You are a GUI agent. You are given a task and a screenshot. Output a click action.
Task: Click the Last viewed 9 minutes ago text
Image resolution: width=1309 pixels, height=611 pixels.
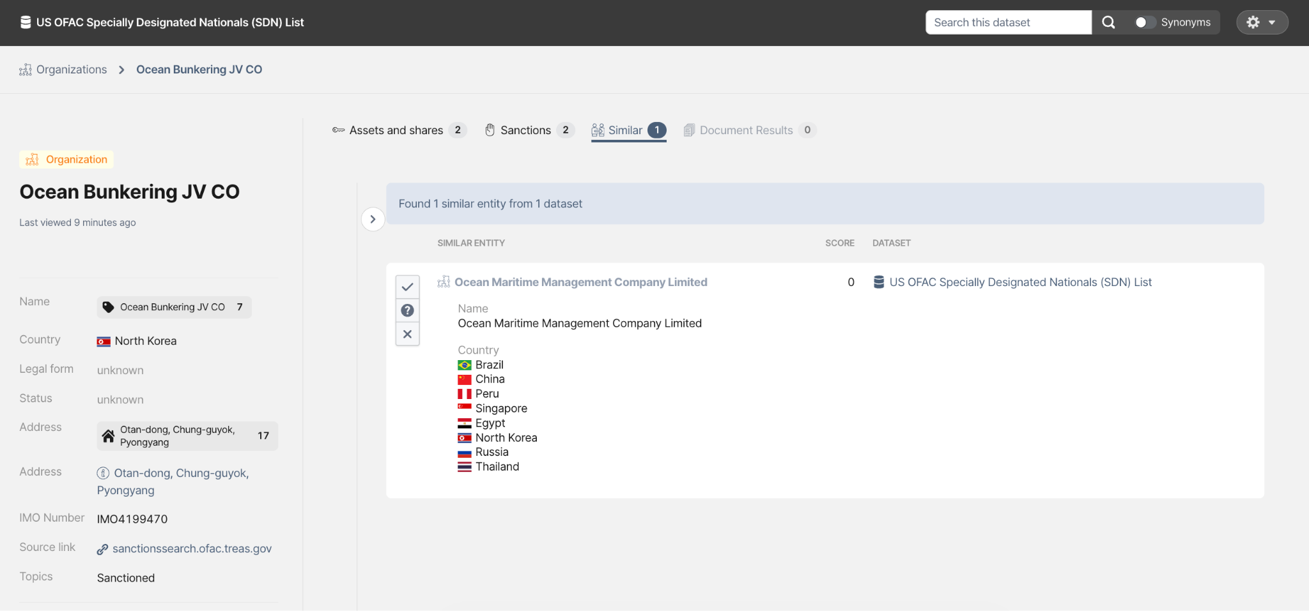coord(77,223)
